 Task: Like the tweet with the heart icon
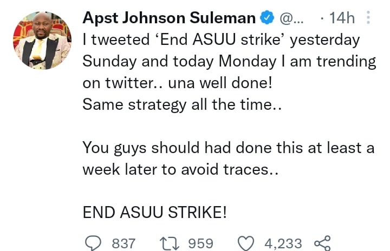pyautogui.click(x=247, y=243)
